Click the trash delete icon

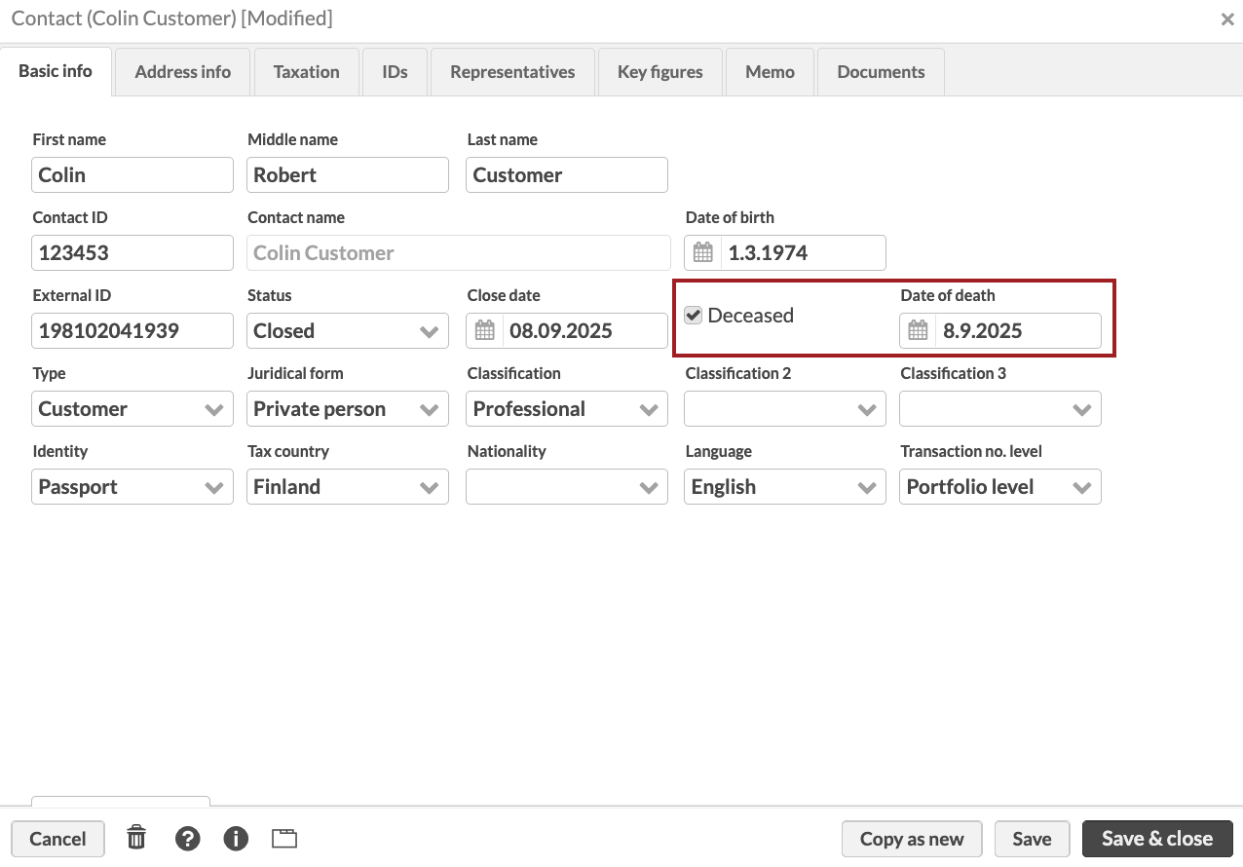coord(137,838)
